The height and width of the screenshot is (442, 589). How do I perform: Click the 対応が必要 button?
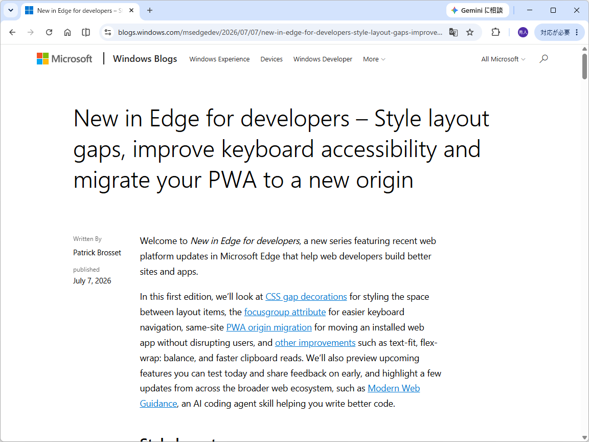click(555, 32)
